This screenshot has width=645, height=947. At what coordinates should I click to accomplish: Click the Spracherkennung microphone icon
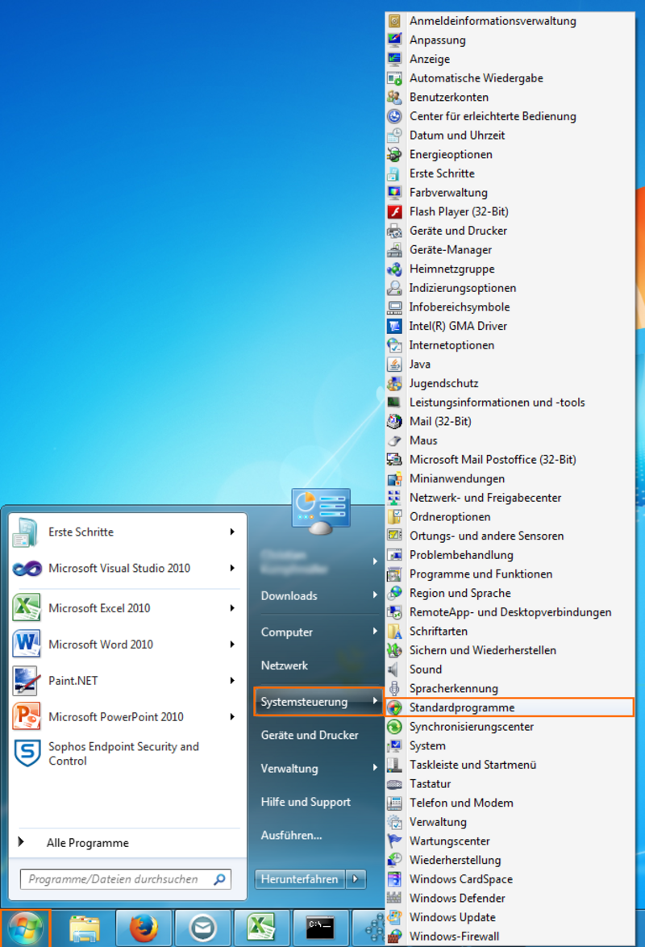point(394,689)
